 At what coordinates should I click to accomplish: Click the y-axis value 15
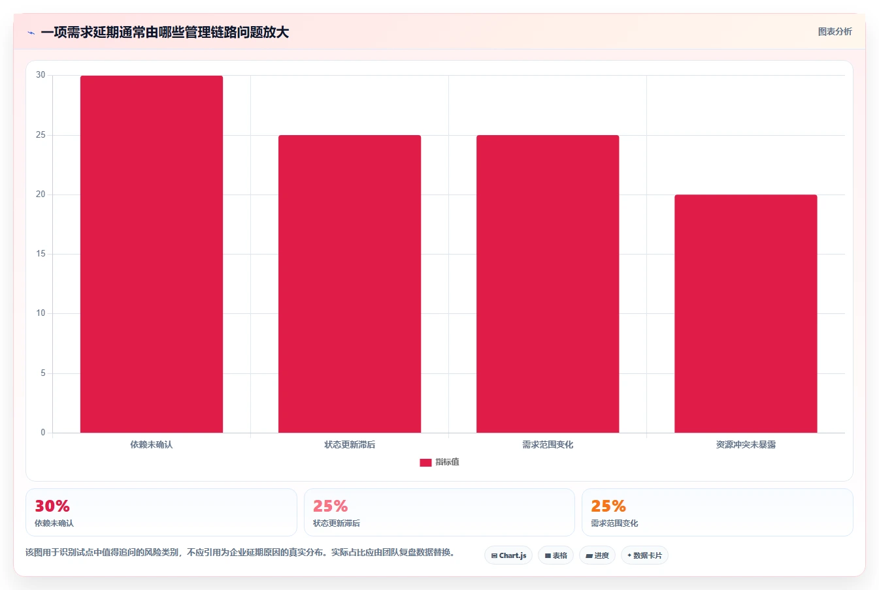(41, 254)
